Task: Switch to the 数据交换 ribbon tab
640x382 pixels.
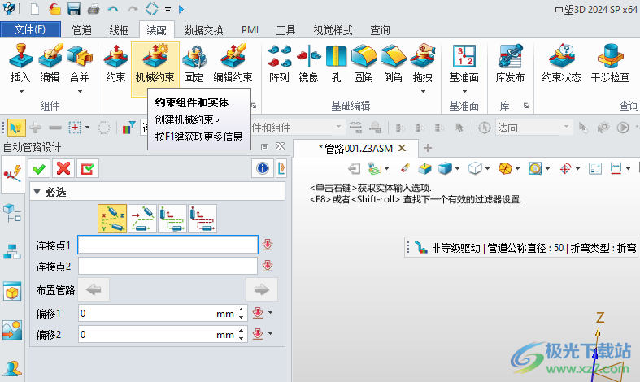Action: (x=203, y=30)
